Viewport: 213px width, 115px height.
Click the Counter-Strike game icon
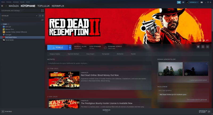tap(4, 32)
